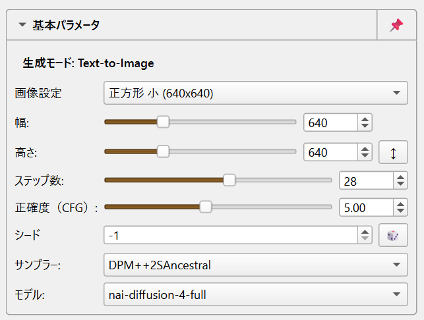The image size is (424, 320).
Task: Decrease CFG value with the down arrow
Action: pos(400,211)
